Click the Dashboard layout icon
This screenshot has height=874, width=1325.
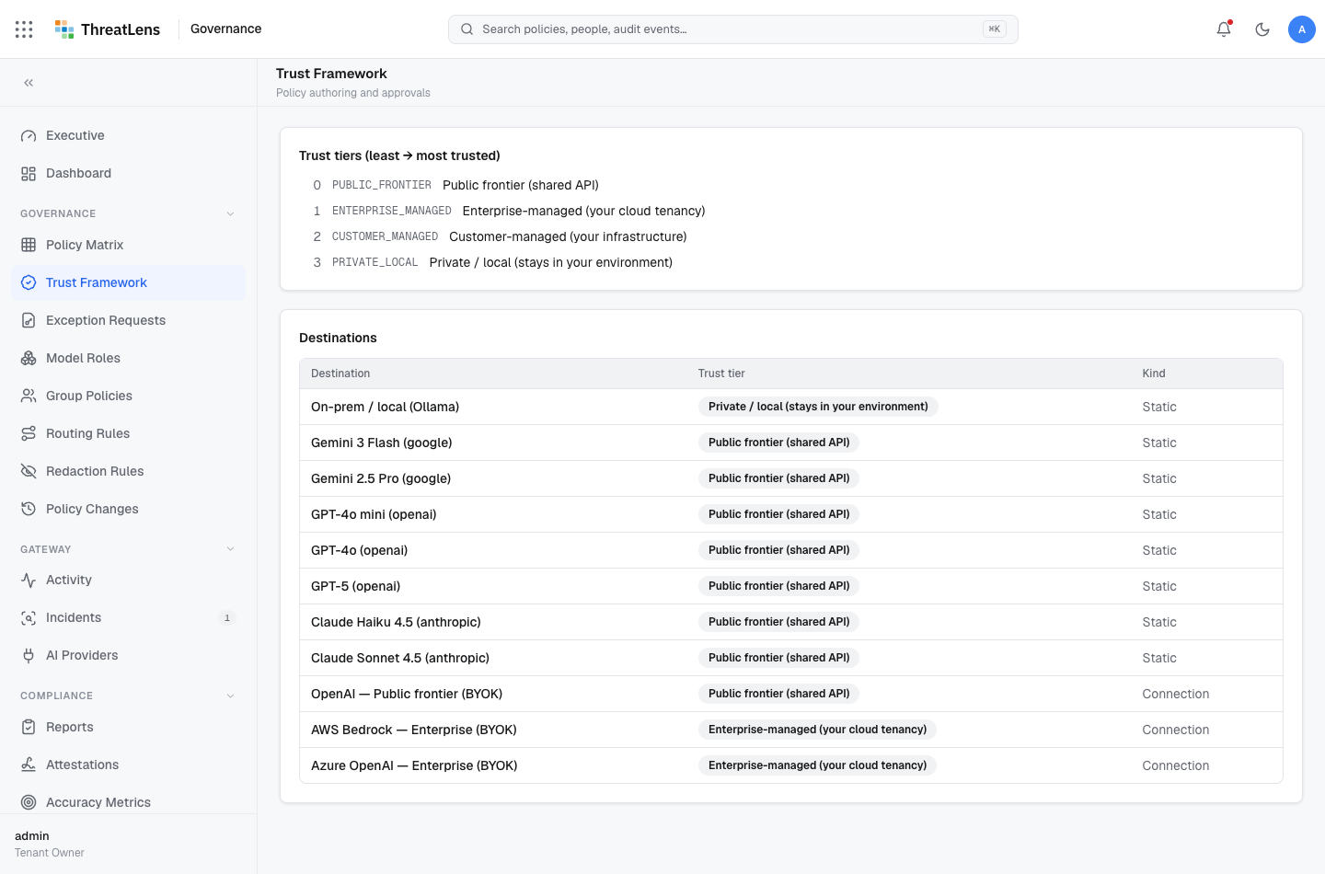pos(29,174)
